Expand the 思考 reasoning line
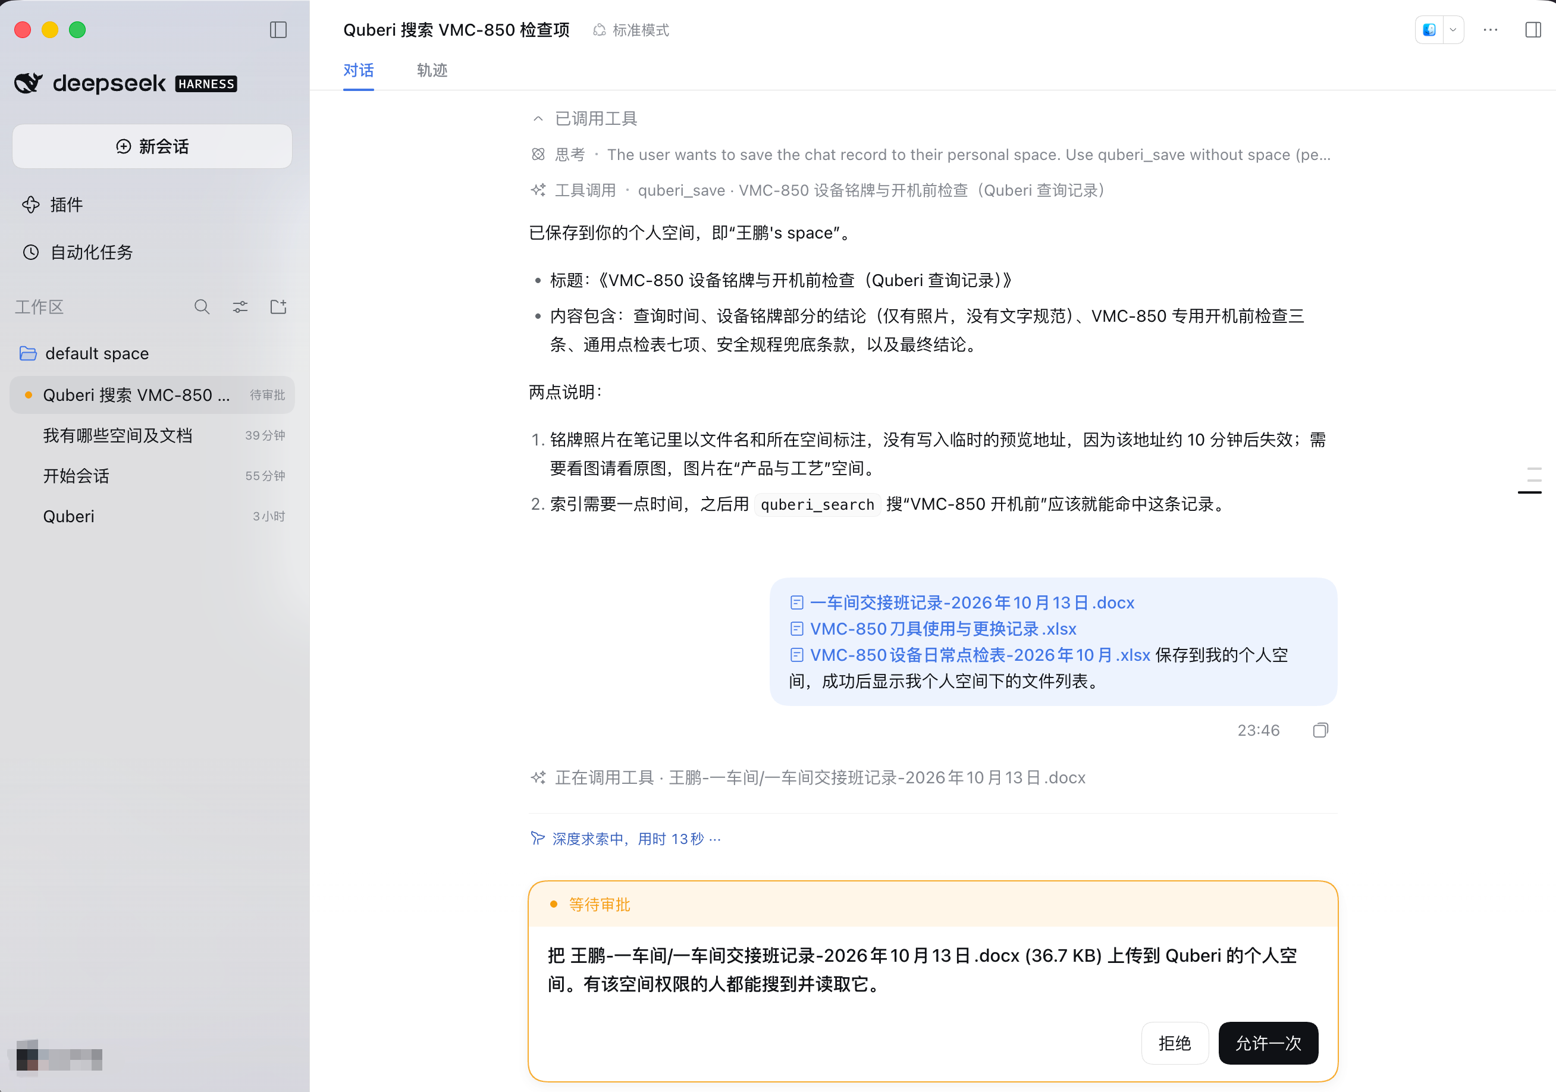 coord(932,155)
